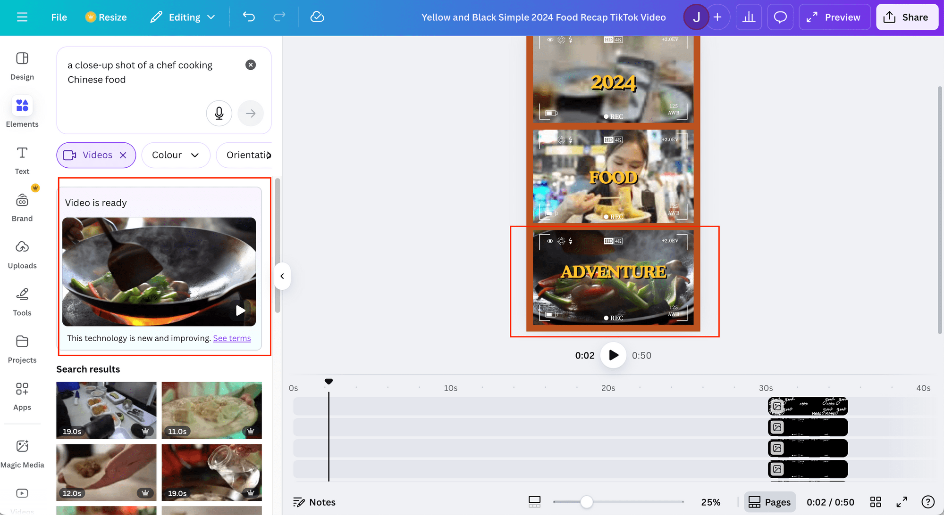This screenshot has width=944, height=515.
Task: Open the Brand panel
Action: coord(22,206)
